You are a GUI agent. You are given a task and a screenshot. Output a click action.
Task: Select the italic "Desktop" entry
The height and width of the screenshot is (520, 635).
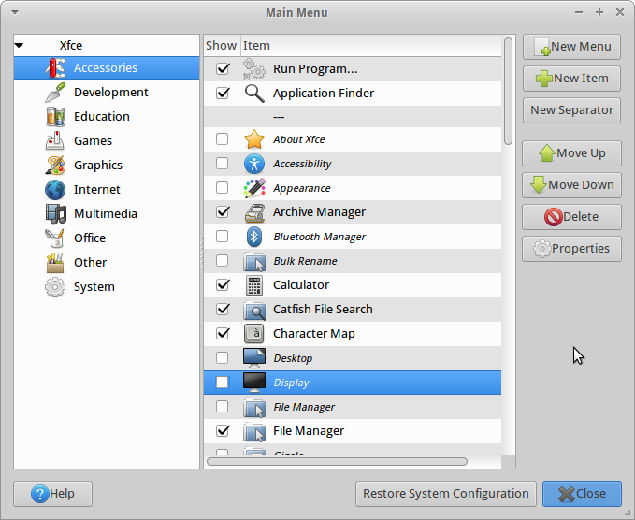click(x=353, y=358)
